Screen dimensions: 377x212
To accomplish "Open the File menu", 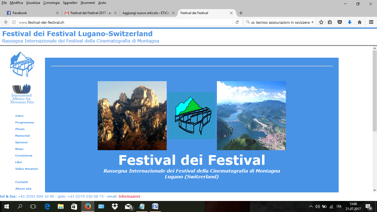I will point(4,3).
